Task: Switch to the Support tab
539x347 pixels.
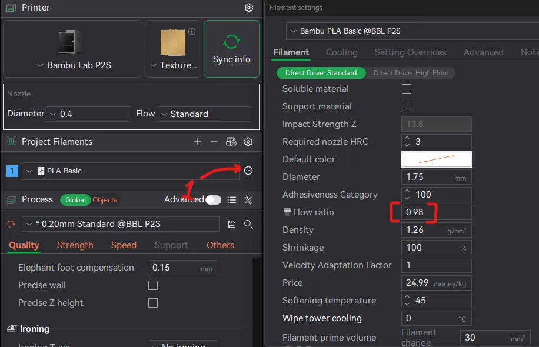Action: pos(171,245)
